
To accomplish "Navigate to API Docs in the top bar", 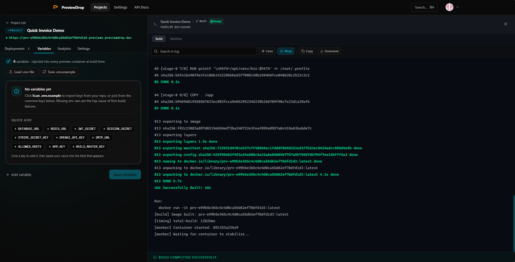I will [141, 7].
